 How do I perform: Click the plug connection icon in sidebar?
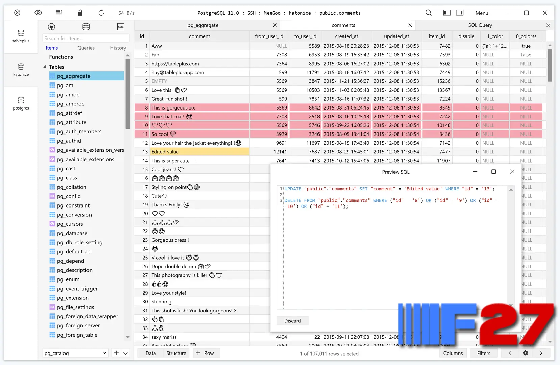51,27
